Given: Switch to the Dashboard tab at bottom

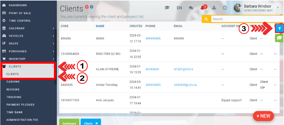Looking at the screenshot, I should (x=69, y=123).
